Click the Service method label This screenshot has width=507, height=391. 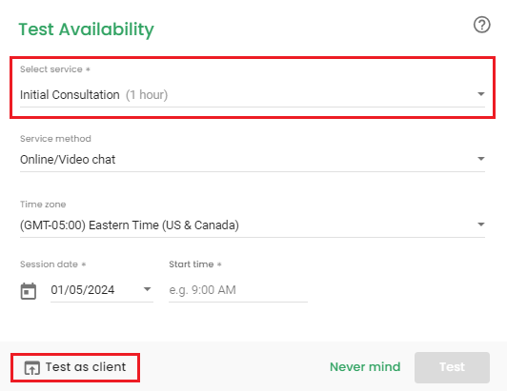[55, 139]
